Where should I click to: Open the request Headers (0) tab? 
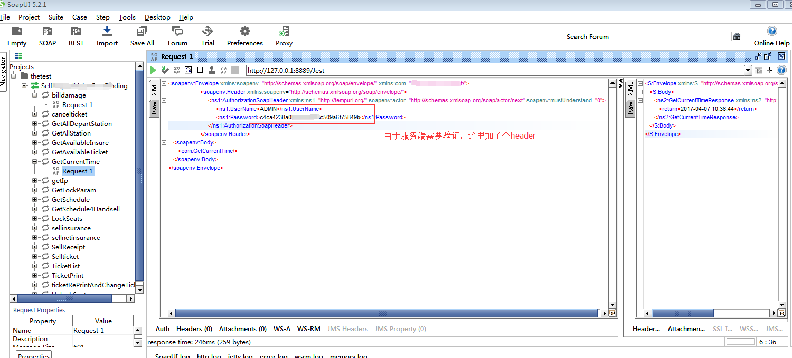[x=194, y=328]
